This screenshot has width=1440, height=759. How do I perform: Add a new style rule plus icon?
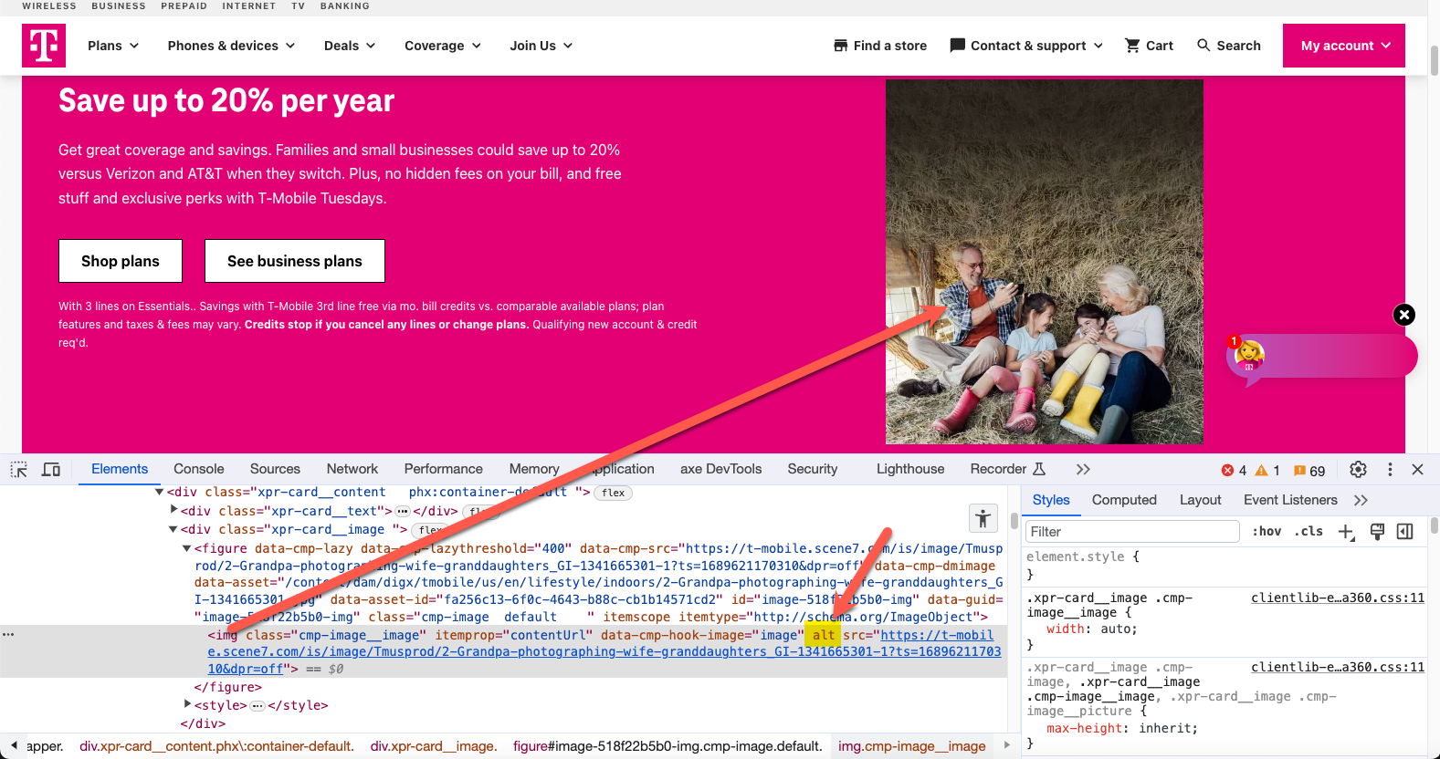pos(1346,532)
